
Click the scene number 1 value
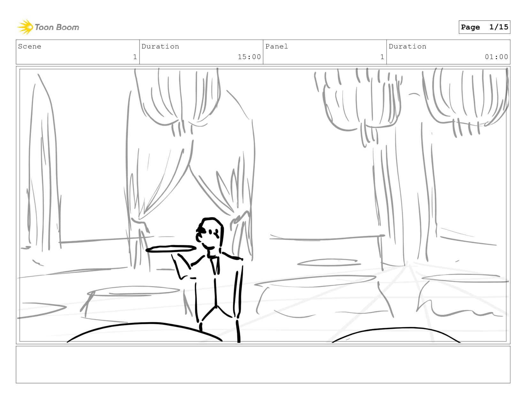(x=135, y=57)
